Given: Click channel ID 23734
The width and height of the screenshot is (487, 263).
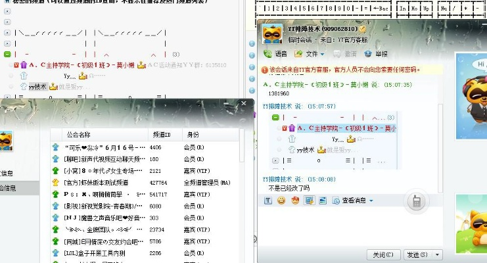Looking at the screenshot, I should tap(157, 229).
